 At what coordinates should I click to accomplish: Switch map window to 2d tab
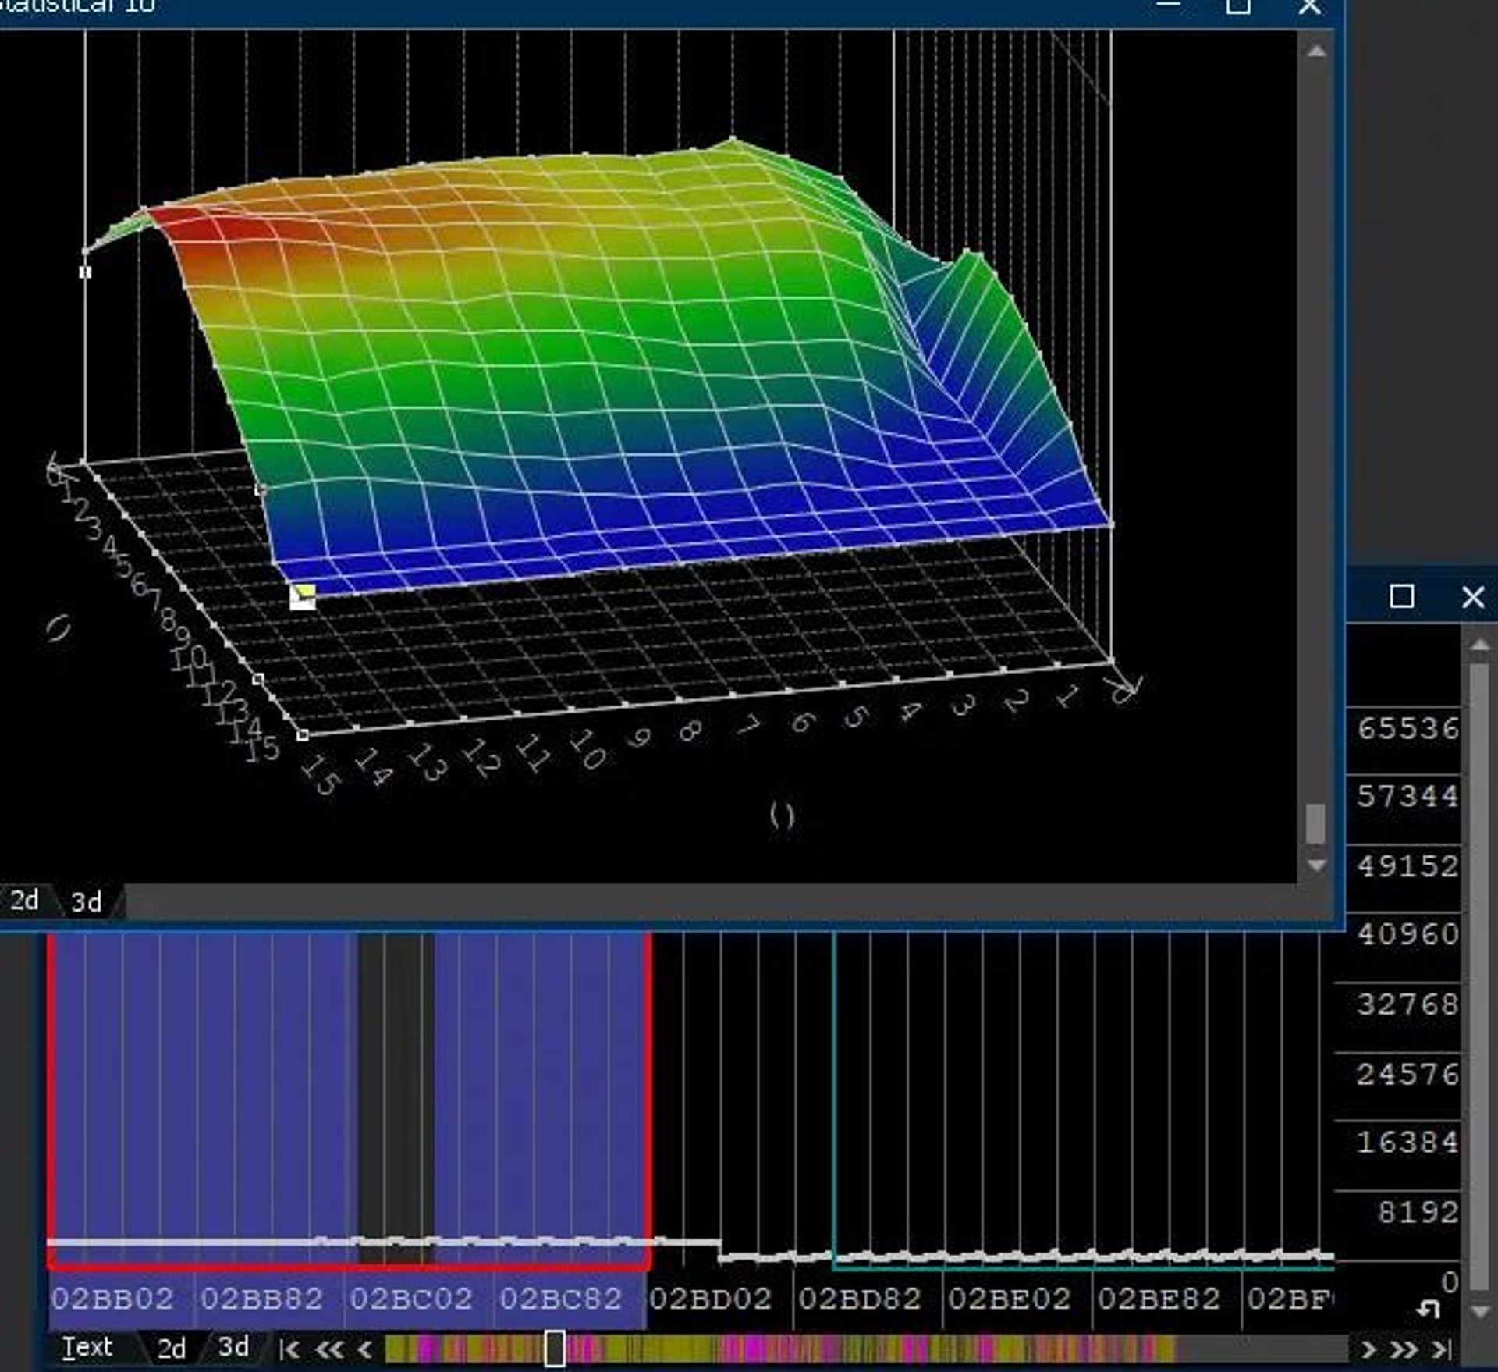pyautogui.click(x=24, y=901)
